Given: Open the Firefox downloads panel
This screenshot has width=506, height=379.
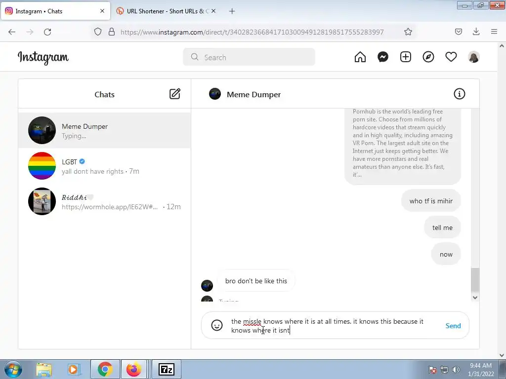Looking at the screenshot, I should tap(476, 32).
